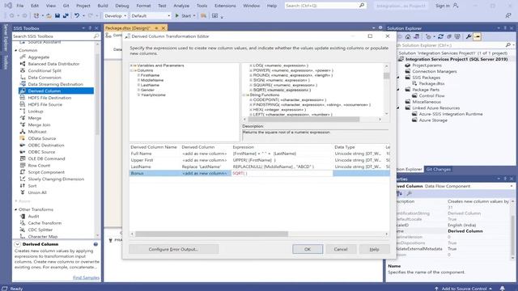
Task: Select ODBC Destination item
Action: click(46, 145)
